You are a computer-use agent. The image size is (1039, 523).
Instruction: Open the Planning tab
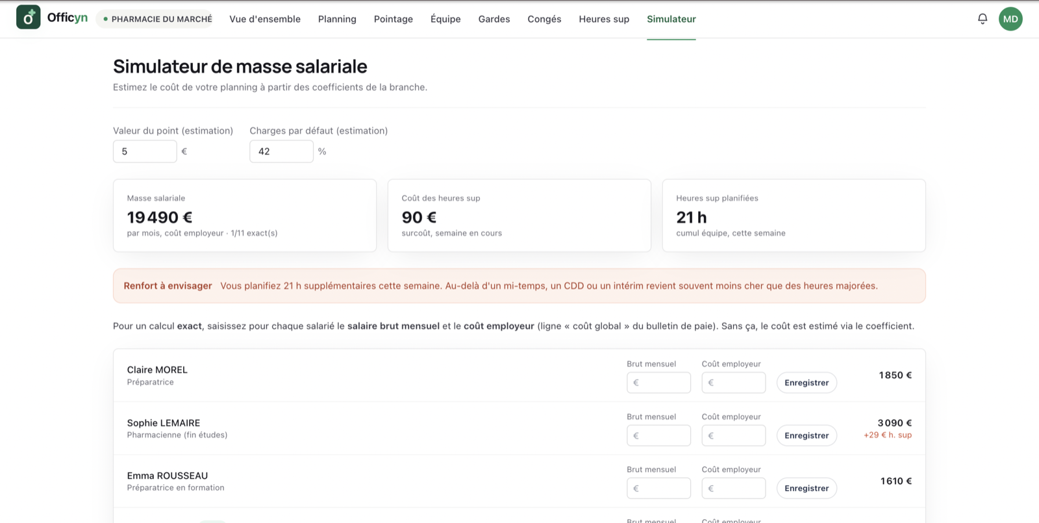click(337, 19)
